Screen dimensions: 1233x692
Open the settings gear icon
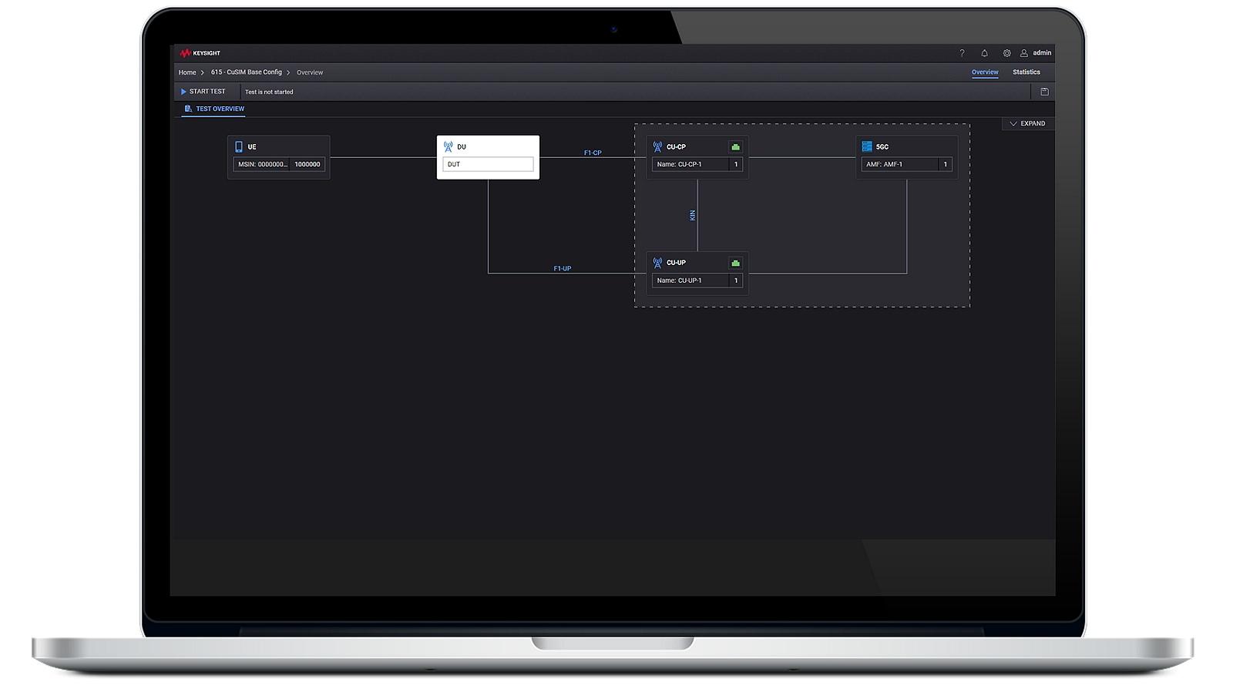(1006, 53)
